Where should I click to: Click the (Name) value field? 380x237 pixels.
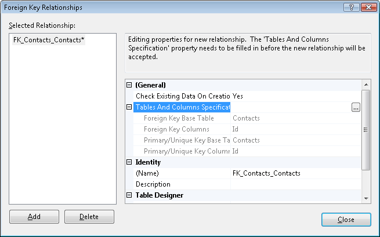[x=295, y=173]
